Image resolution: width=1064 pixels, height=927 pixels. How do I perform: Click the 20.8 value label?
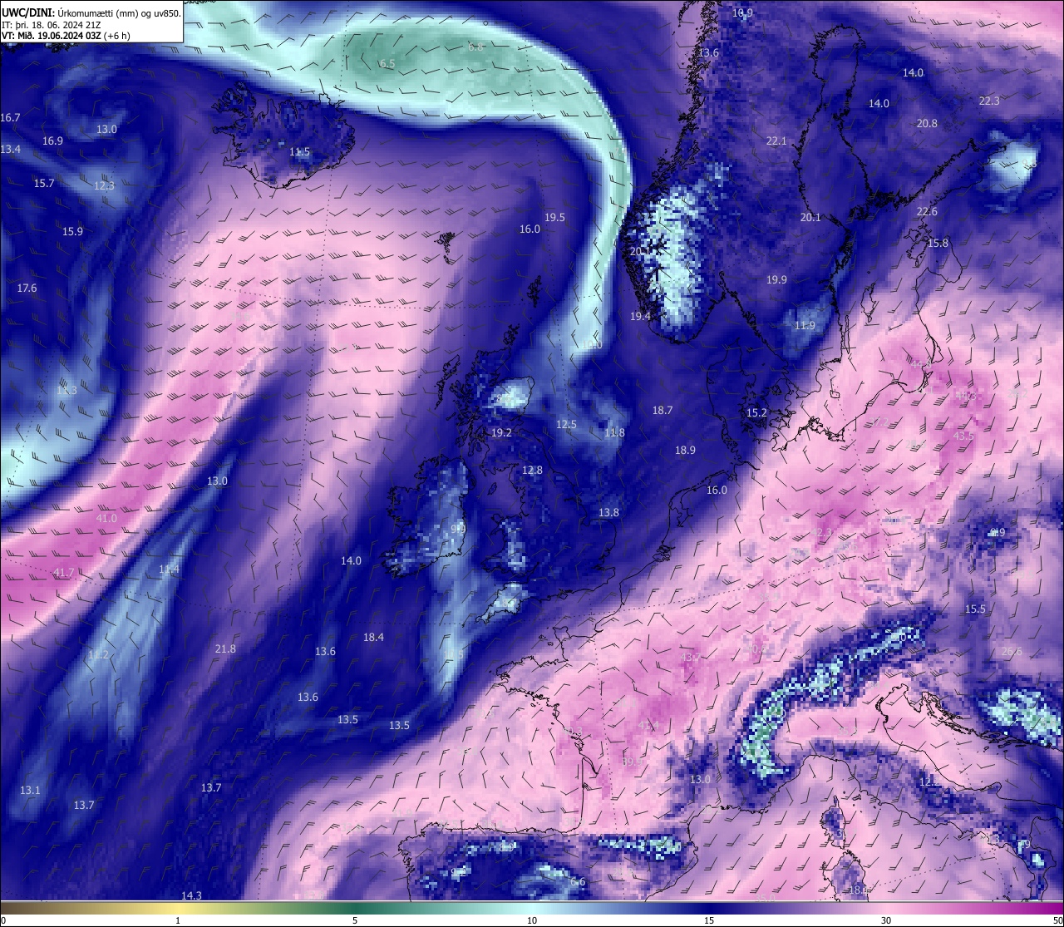(x=927, y=123)
